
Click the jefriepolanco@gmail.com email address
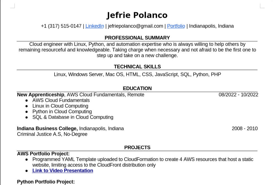(x=135, y=26)
